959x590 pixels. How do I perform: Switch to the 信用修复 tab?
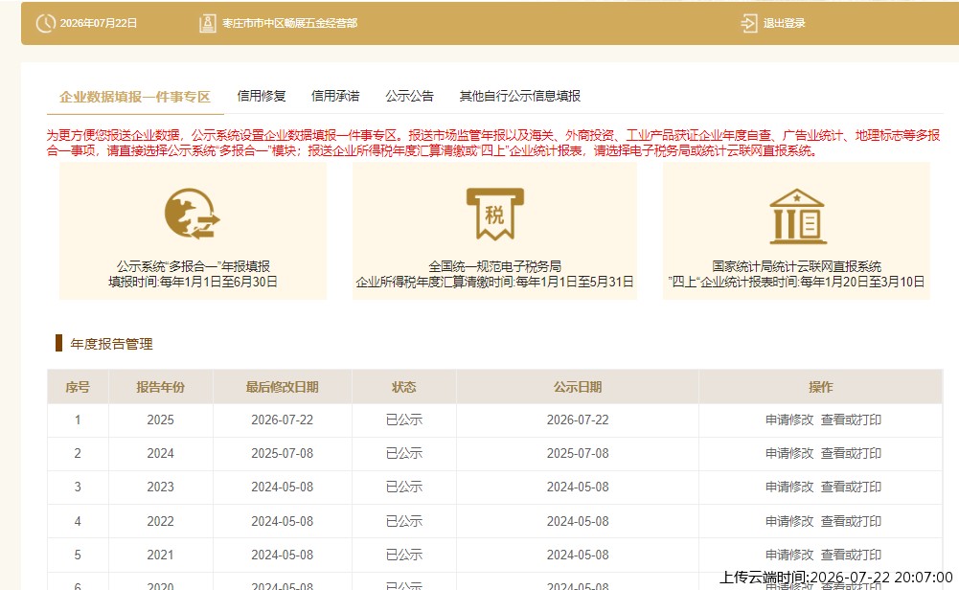click(262, 96)
